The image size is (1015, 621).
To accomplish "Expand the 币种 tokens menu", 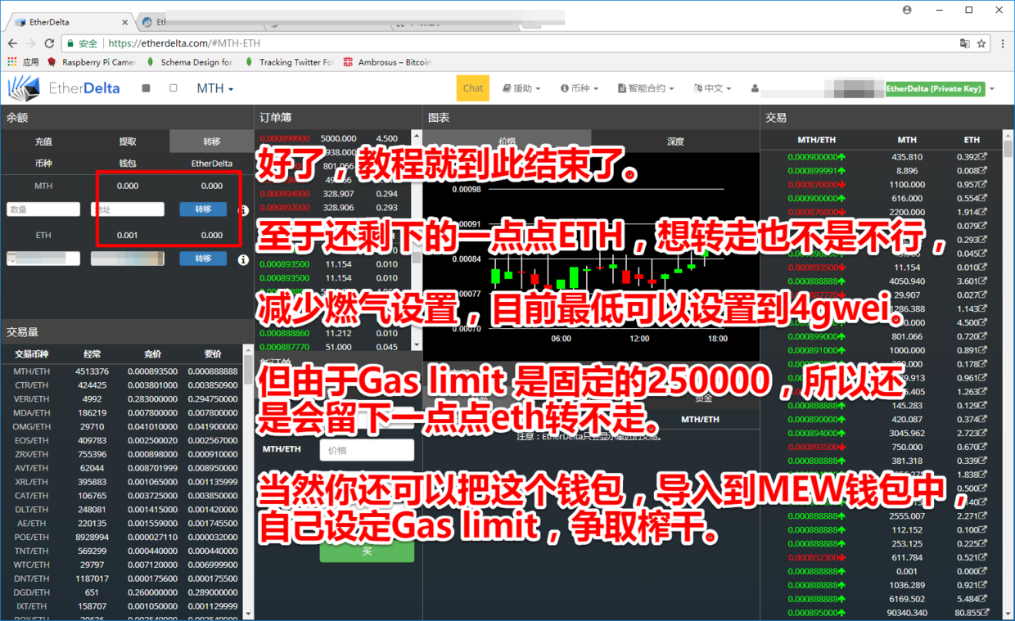I will tap(580, 88).
